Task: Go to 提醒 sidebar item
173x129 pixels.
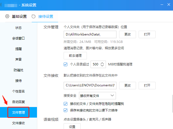Action: pyautogui.click(x=18, y=49)
